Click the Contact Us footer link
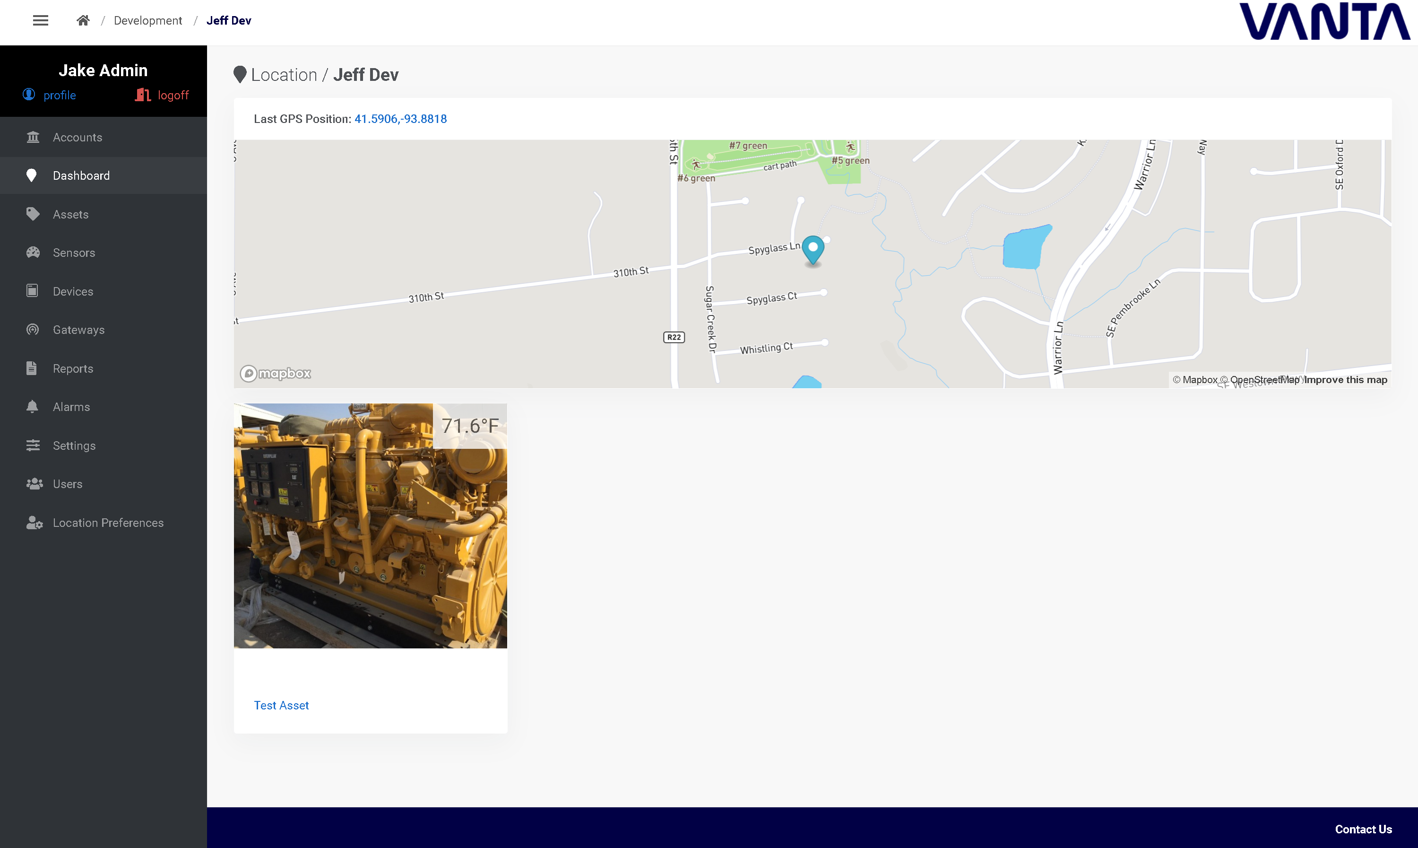This screenshot has width=1418, height=848. point(1363,829)
